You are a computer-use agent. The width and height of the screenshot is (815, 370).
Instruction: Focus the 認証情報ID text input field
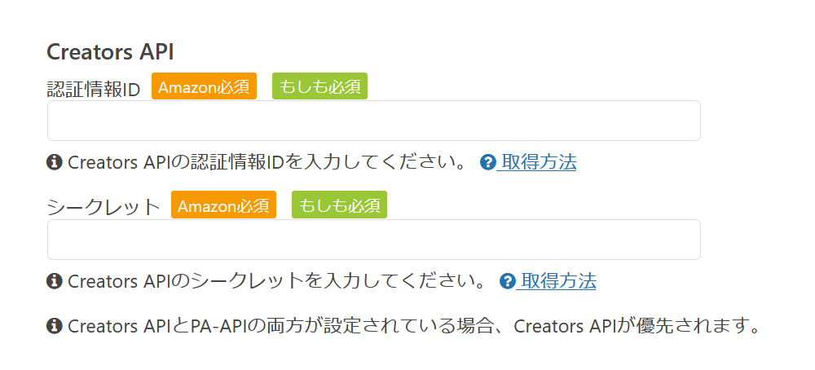[373, 121]
